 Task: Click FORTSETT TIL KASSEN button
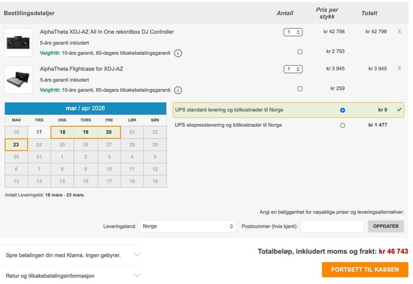pos(365,269)
